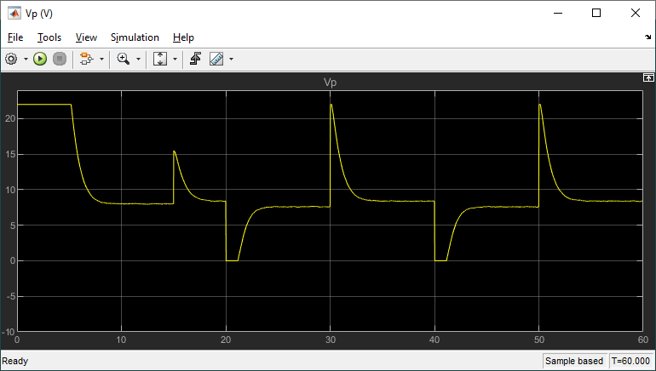Click the Sample based status bar label

[x=574, y=362]
